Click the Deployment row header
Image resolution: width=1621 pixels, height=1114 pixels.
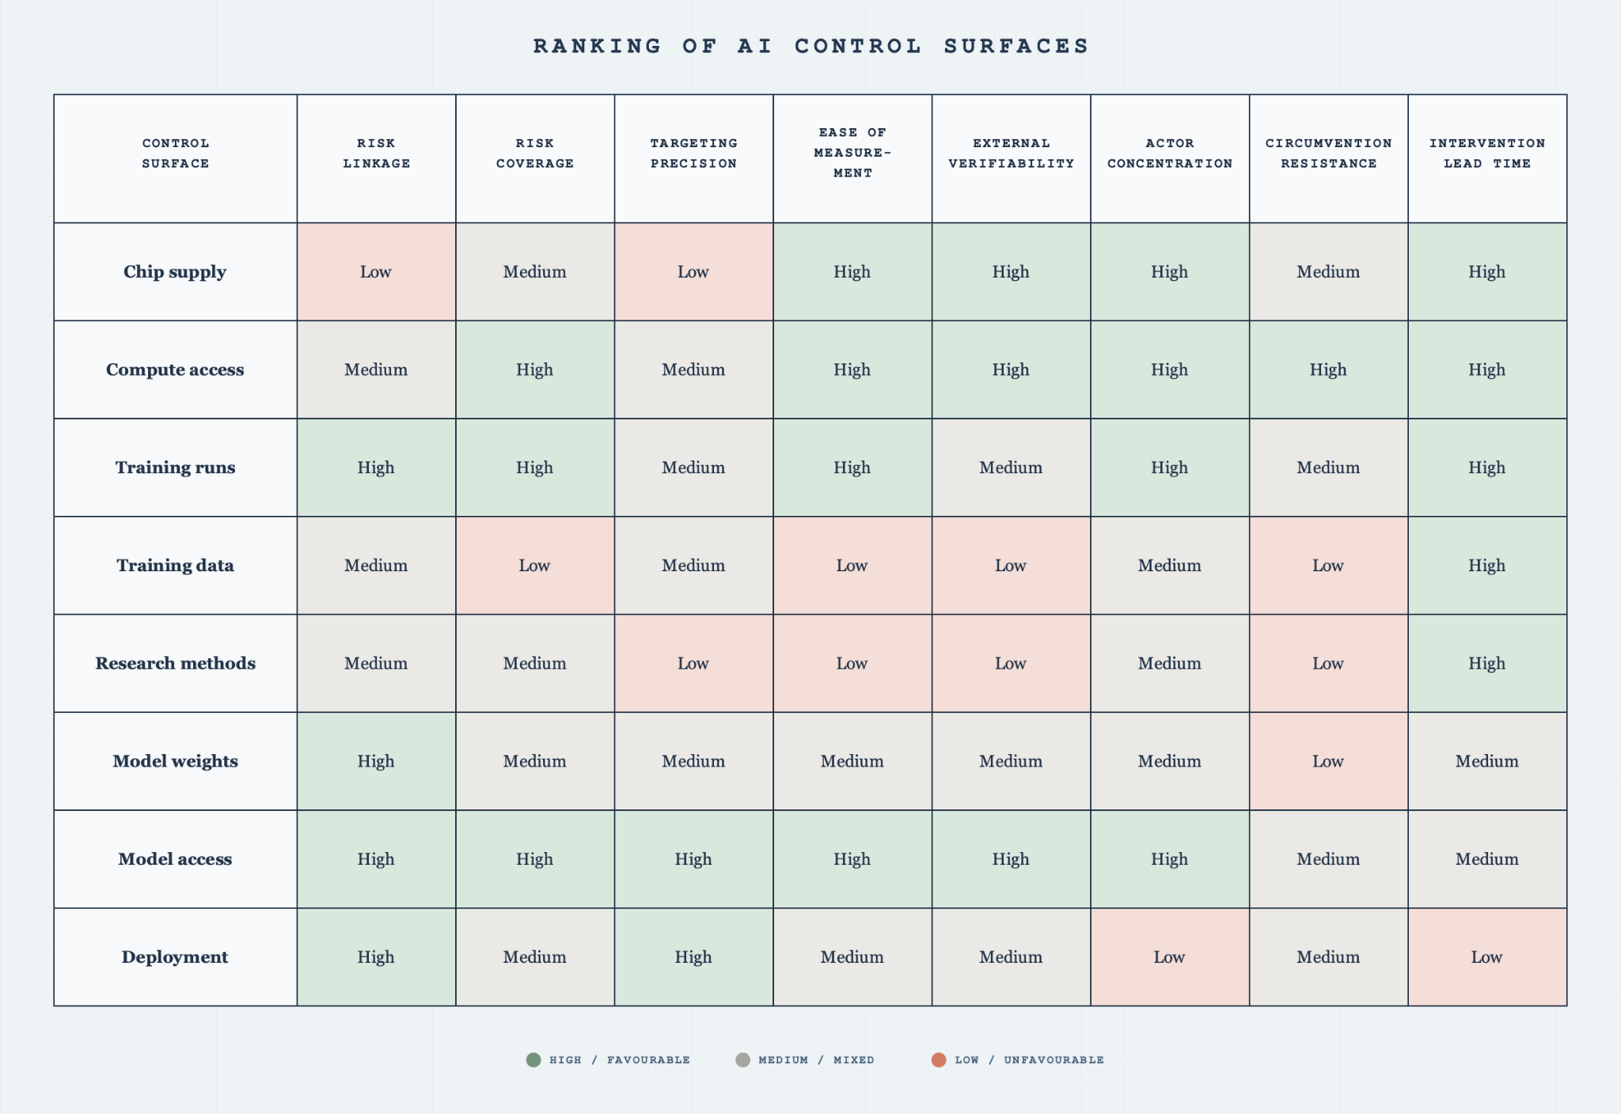pyautogui.click(x=175, y=957)
